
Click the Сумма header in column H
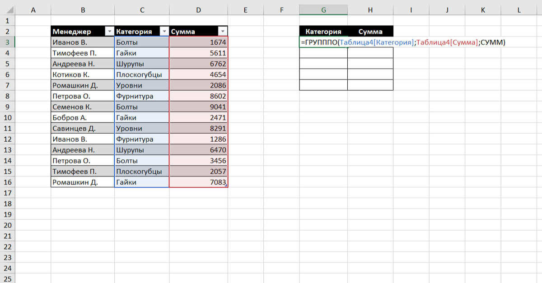click(x=370, y=31)
